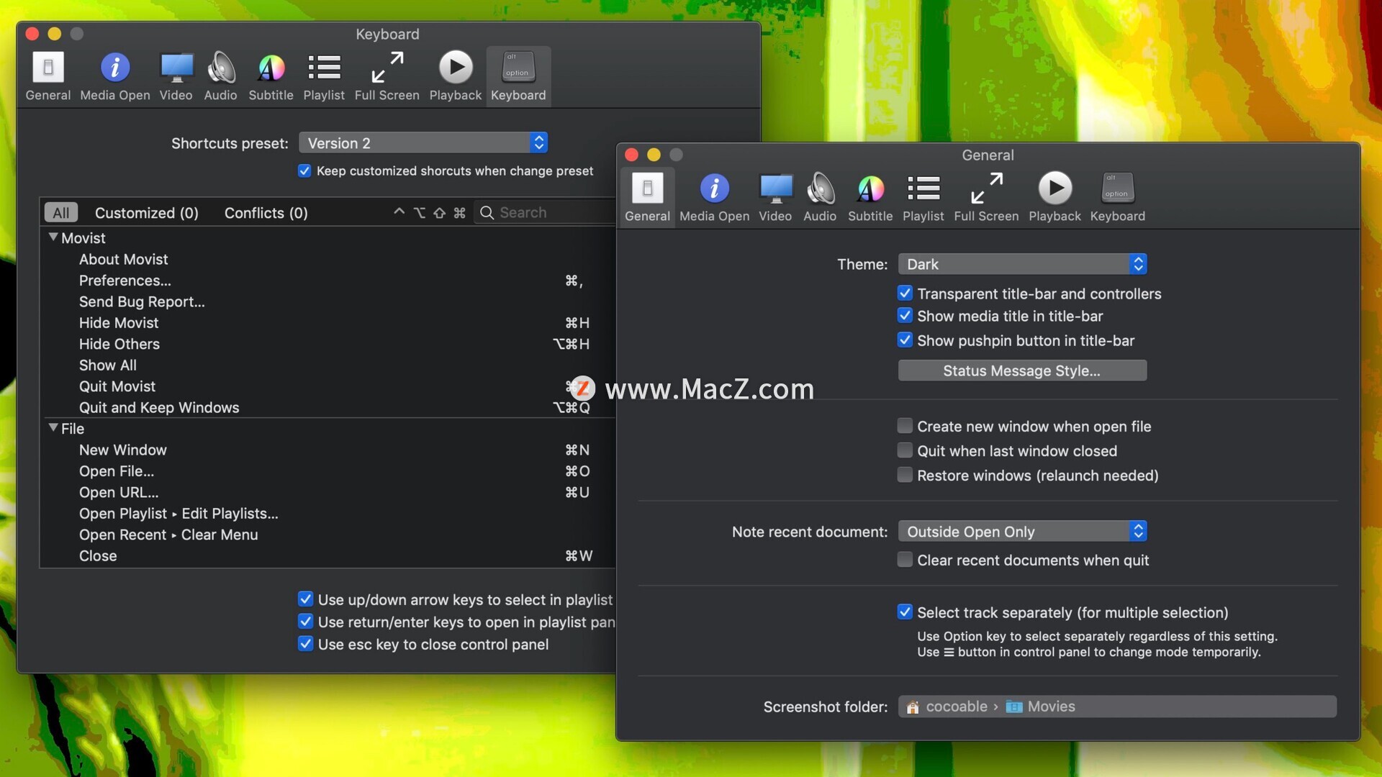1382x777 pixels.
Task: Open Playback pane in Keyboard window toolbar
Action: 455,76
